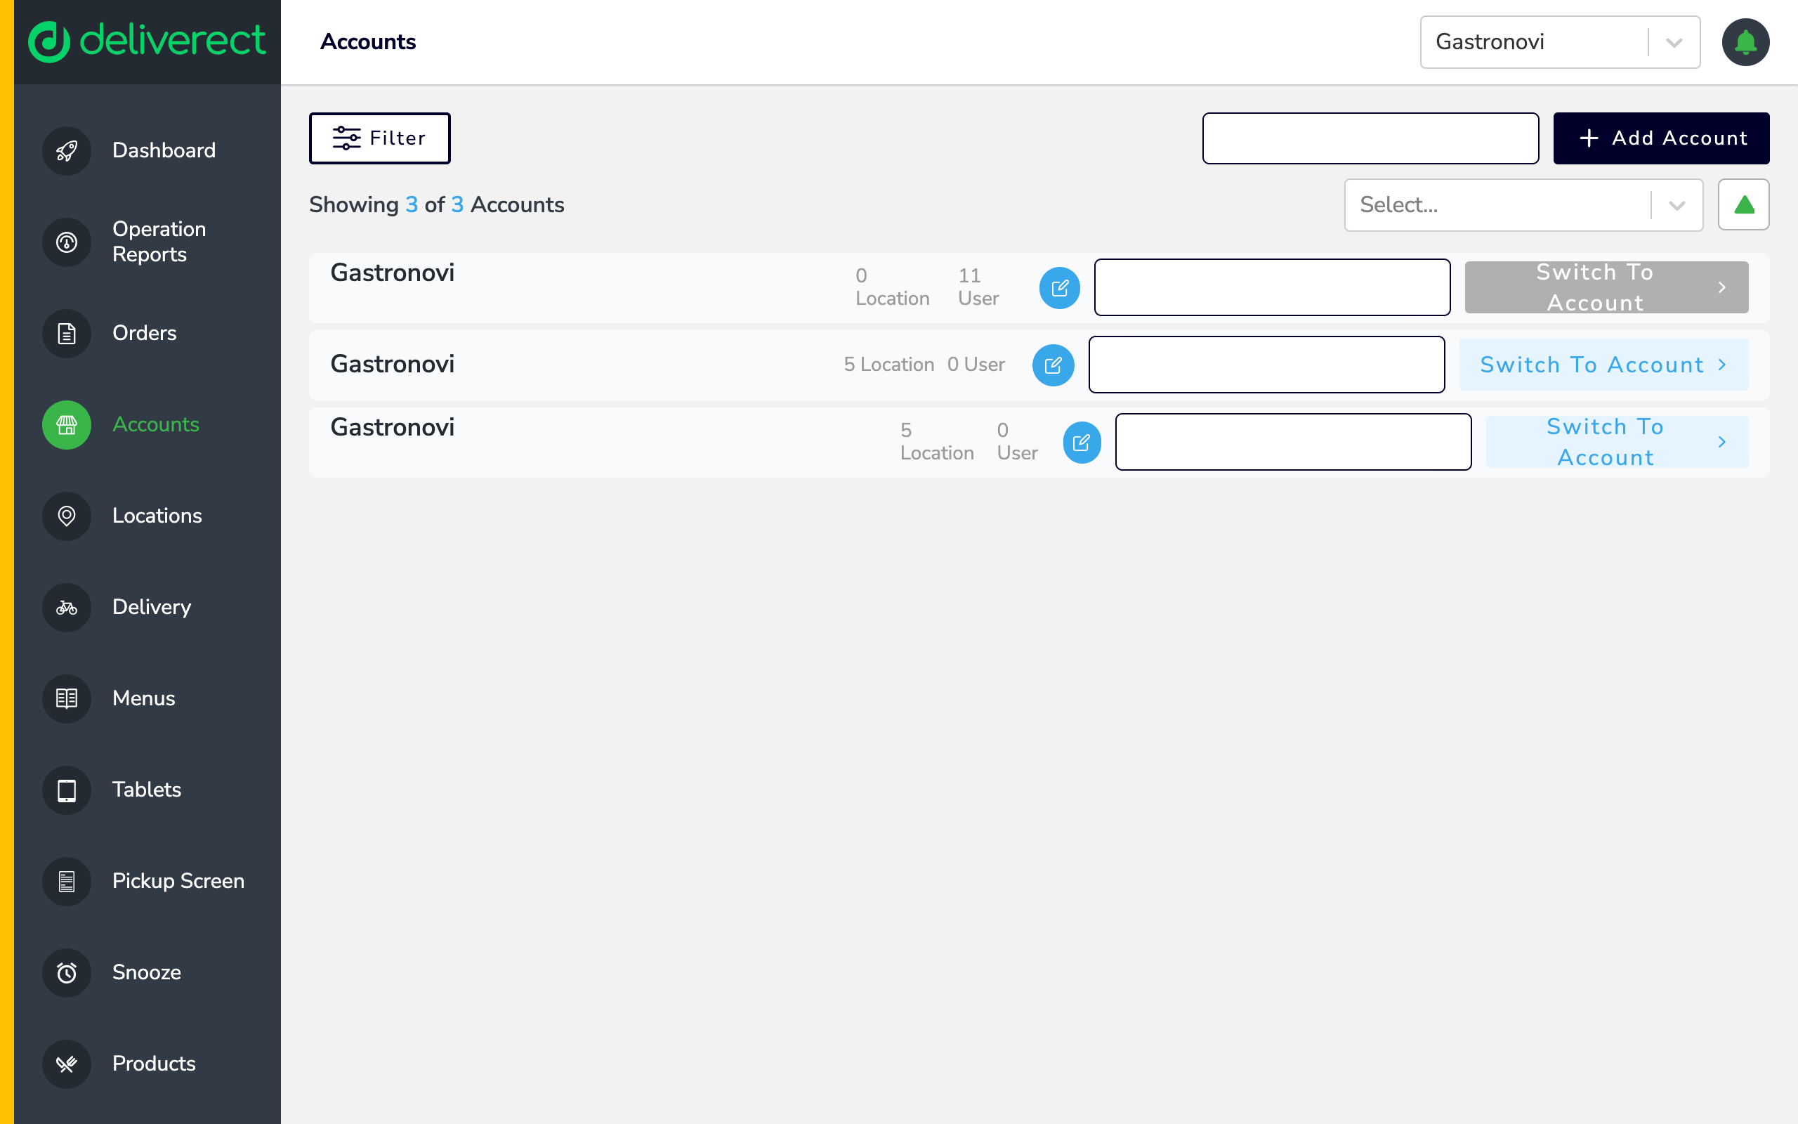The image size is (1798, 1124).
Task: Open the Tablets section
Action: [x=146, y=790]
